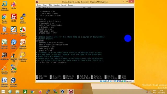
Task: Open the putty shortcut on desktop
Action: (x=23, y=19)
